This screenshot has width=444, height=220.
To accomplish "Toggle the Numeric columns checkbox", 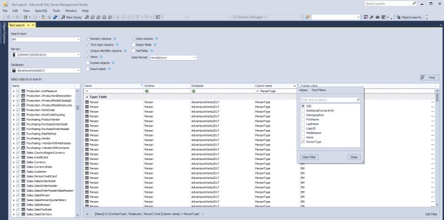I will coord(88,38).
